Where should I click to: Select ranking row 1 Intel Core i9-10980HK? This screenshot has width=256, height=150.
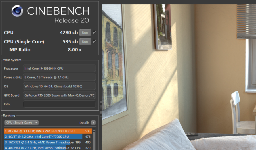coord(48,131)
